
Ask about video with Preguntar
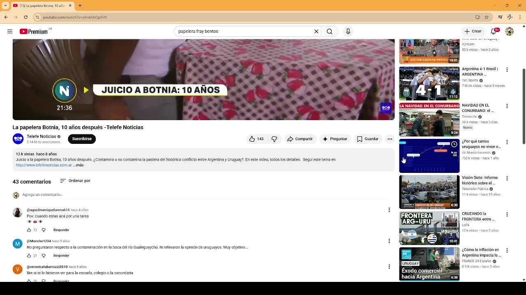(x=335, y=139)
